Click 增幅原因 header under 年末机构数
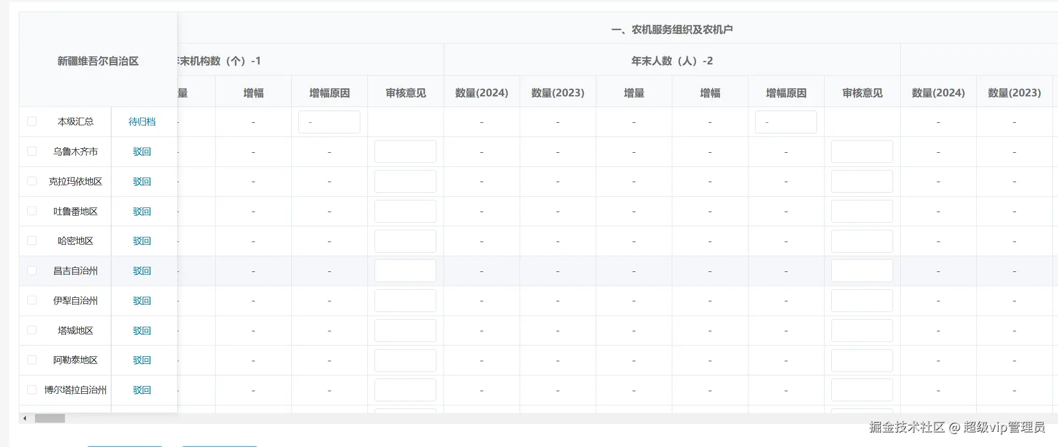1058x447 pixels. pyautogui.click(x=329, y=93)
